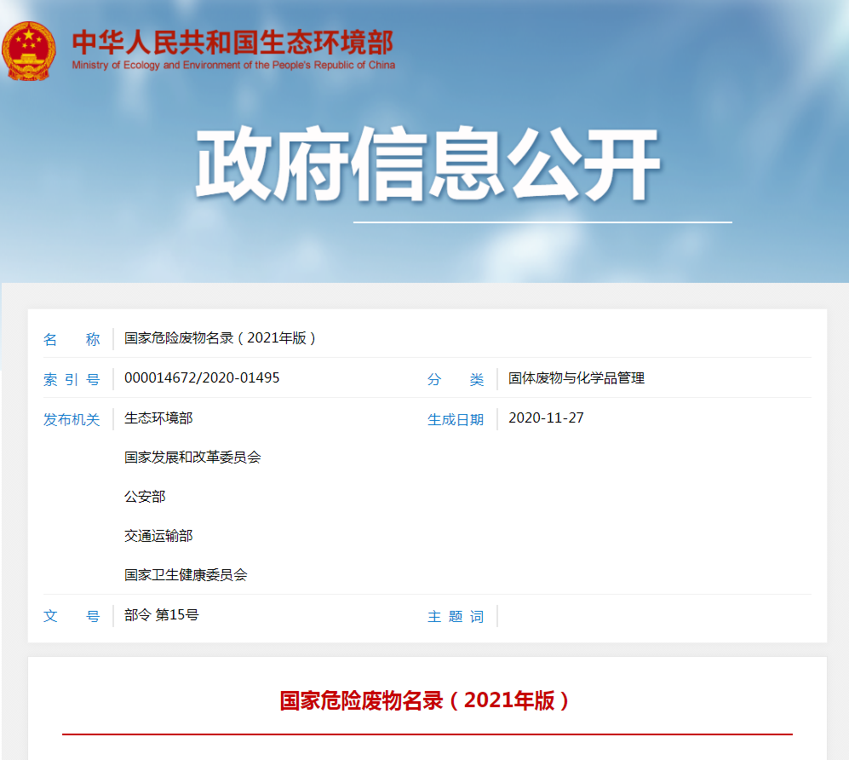Viewport: 849px width, 760px height.
Task: Select the index number 000014672/2020-01495
Action: [202, 378]
